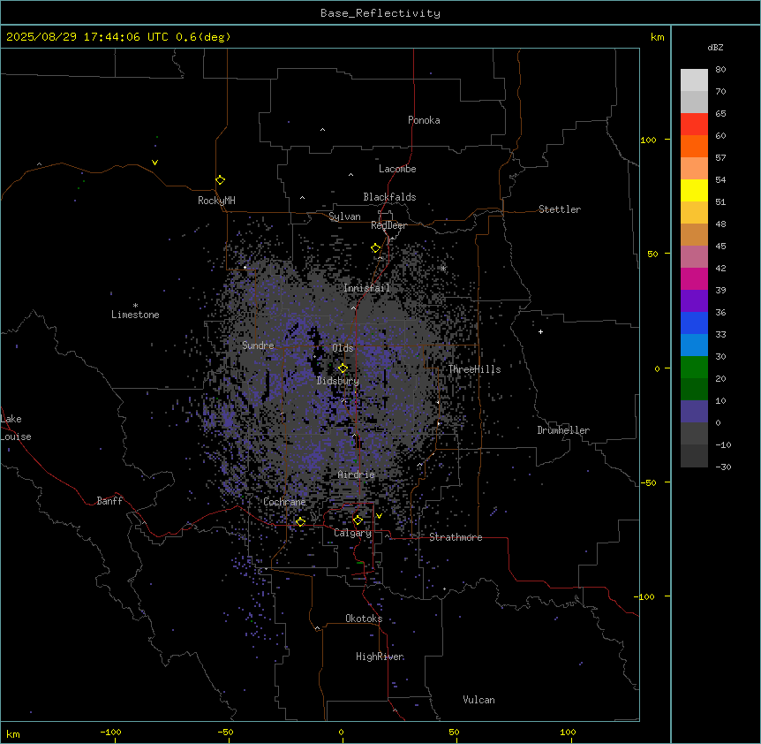Click the 0.6(deg) elevation angle text

203,37
